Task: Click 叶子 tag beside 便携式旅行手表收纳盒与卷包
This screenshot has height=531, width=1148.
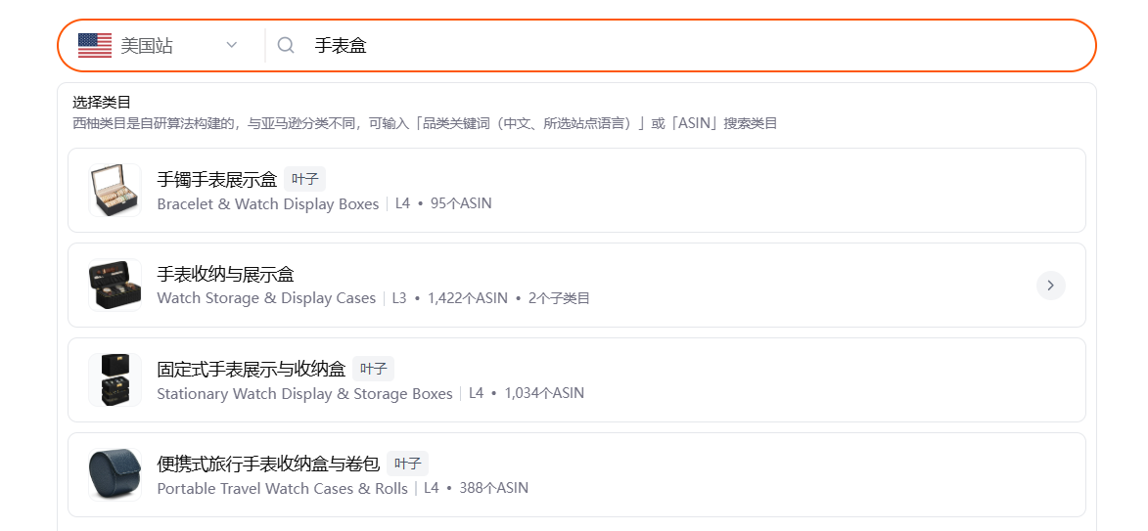Action: (407, 464)
